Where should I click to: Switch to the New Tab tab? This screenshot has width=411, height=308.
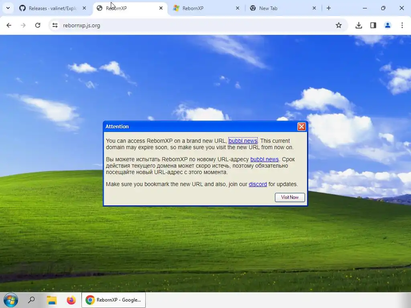[283, 8]
